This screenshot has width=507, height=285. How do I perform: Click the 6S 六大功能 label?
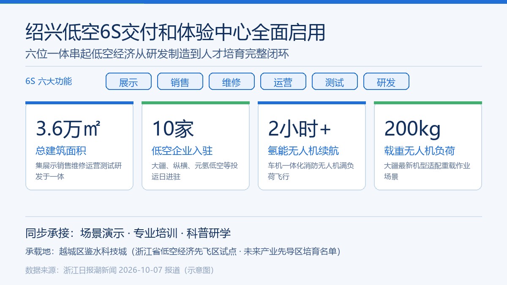[49, 81]
